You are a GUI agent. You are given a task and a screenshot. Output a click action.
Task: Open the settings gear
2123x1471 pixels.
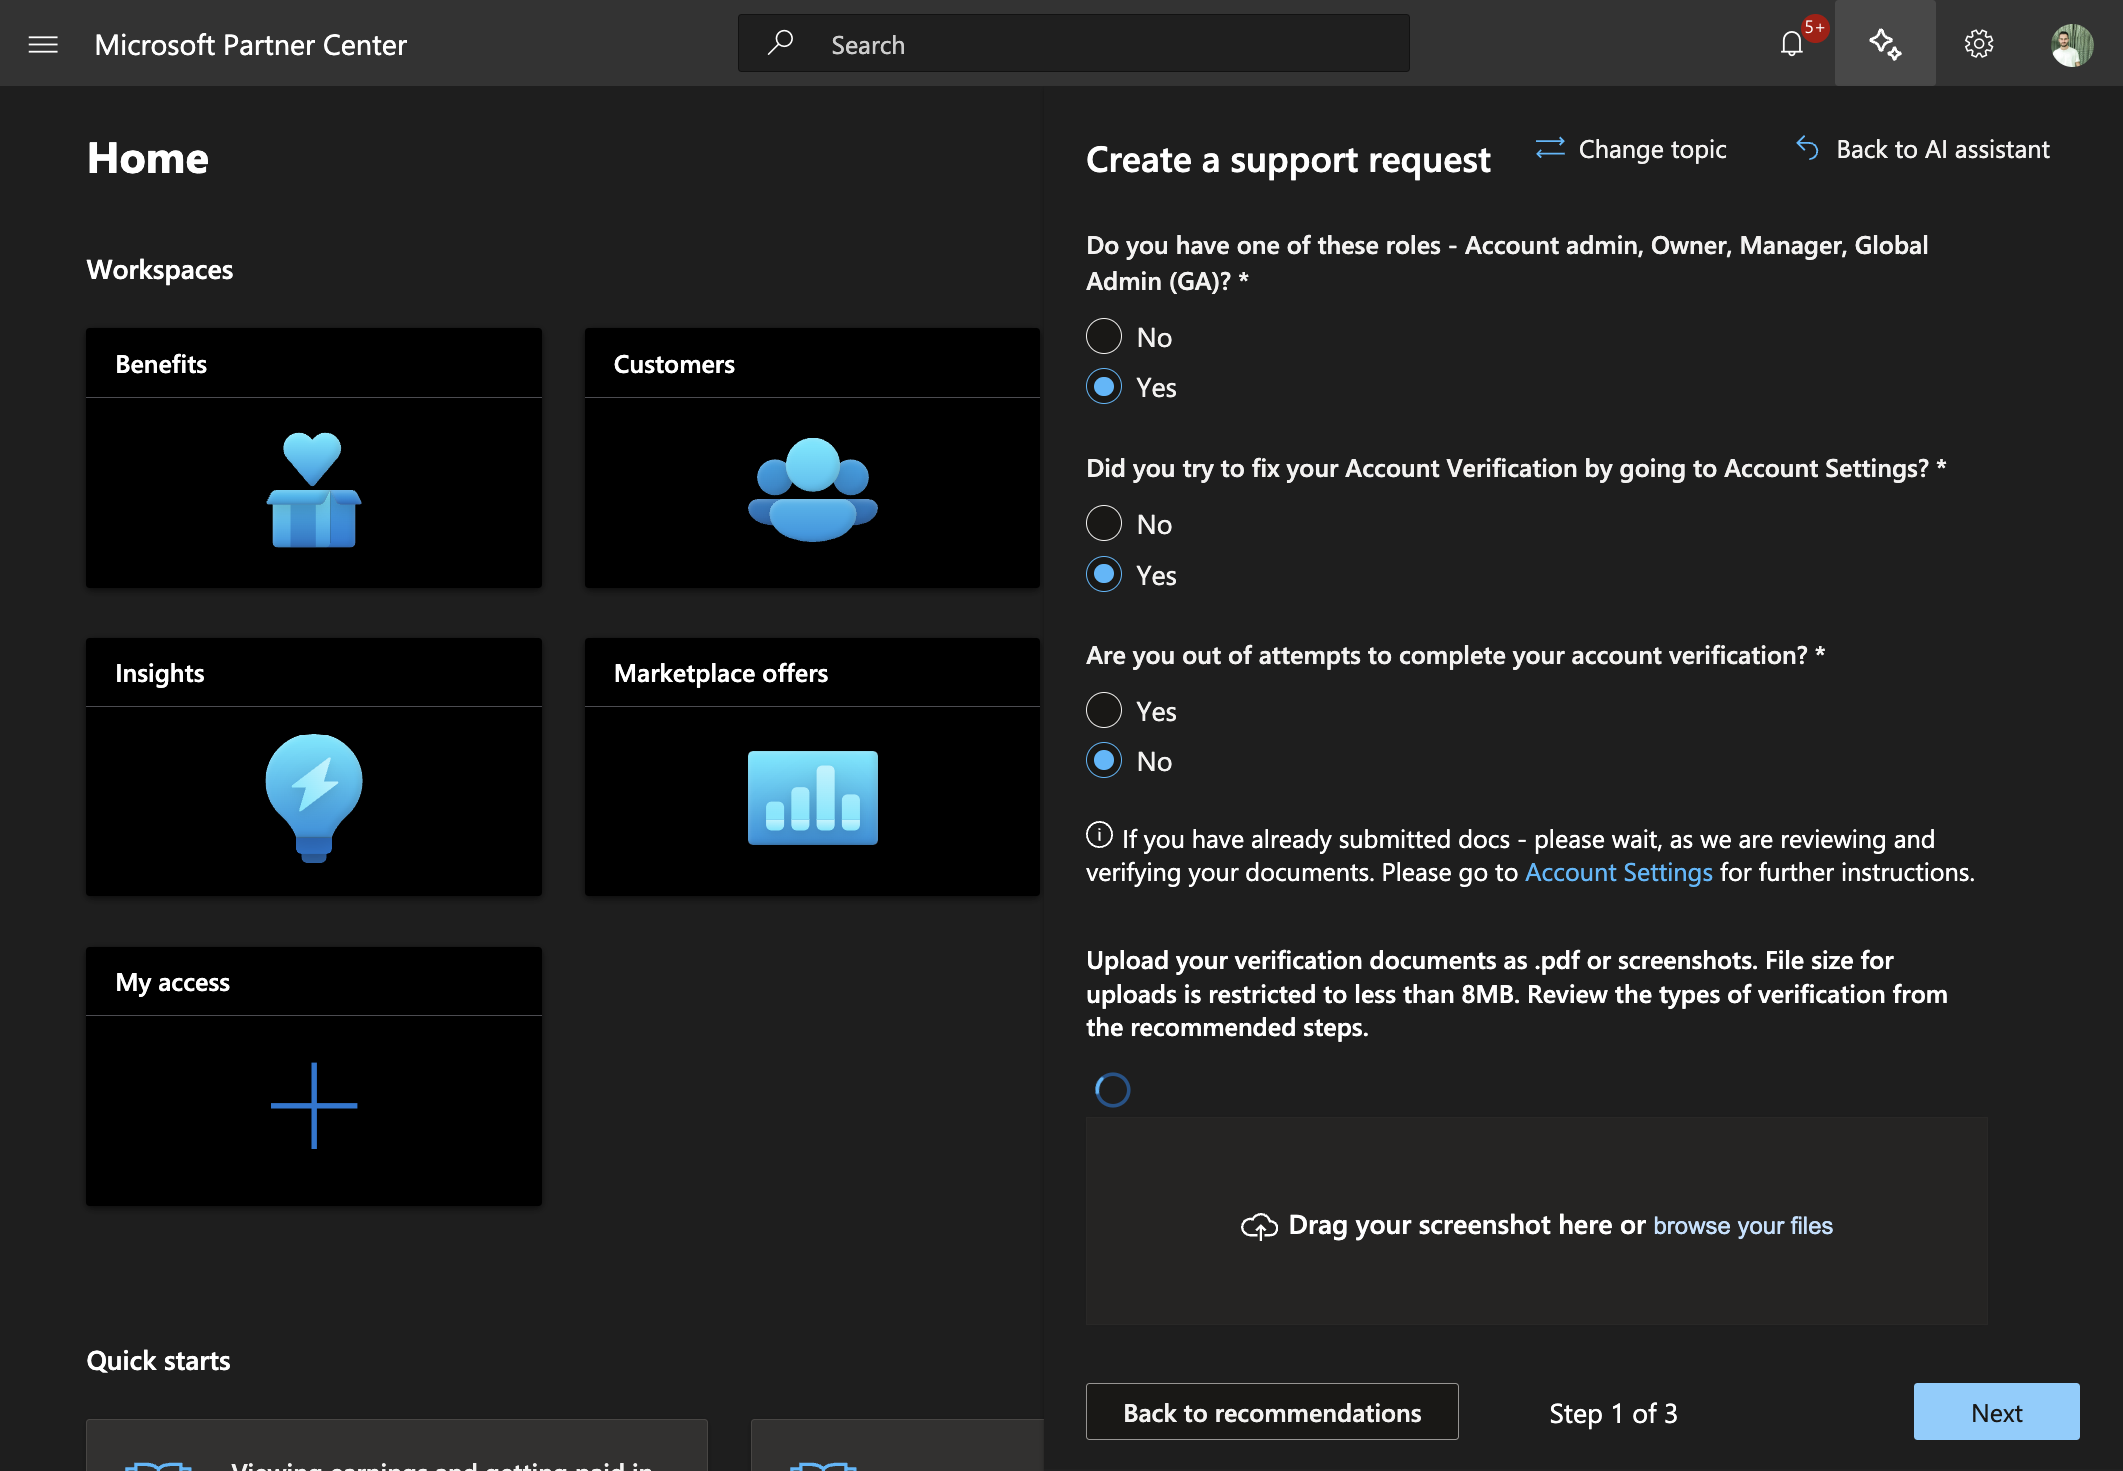(1978, 44)
